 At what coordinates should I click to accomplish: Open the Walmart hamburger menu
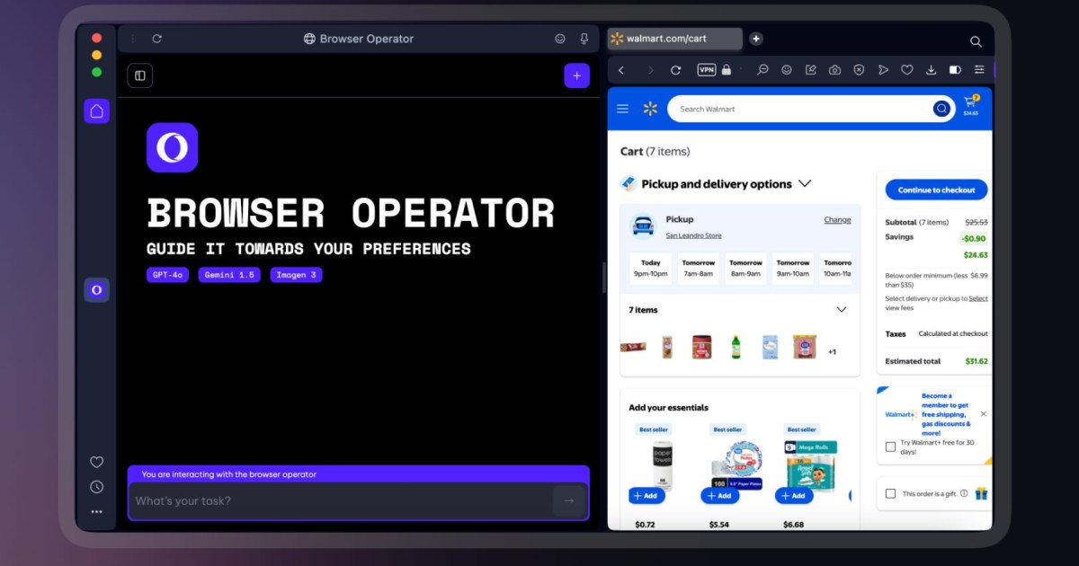tap(622, 109)
